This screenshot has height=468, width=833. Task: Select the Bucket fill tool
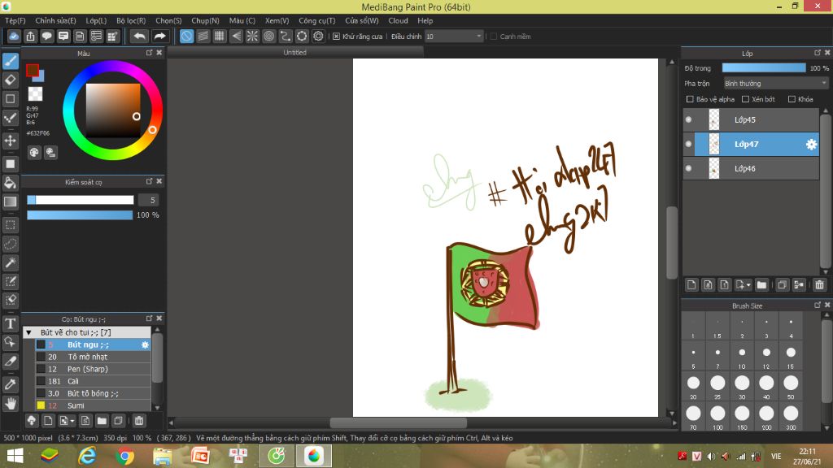pyautogui.click(x=11, y=183)
